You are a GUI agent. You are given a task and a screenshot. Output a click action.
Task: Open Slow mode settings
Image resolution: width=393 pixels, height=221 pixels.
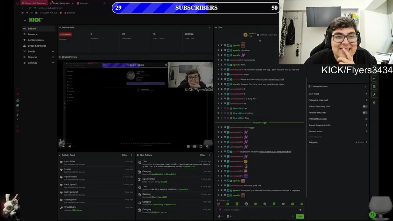click(338, 94)
